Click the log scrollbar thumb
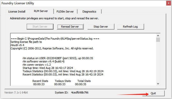Image resolution: width=172 pixels, height=99 pixels. pos(158,40)
